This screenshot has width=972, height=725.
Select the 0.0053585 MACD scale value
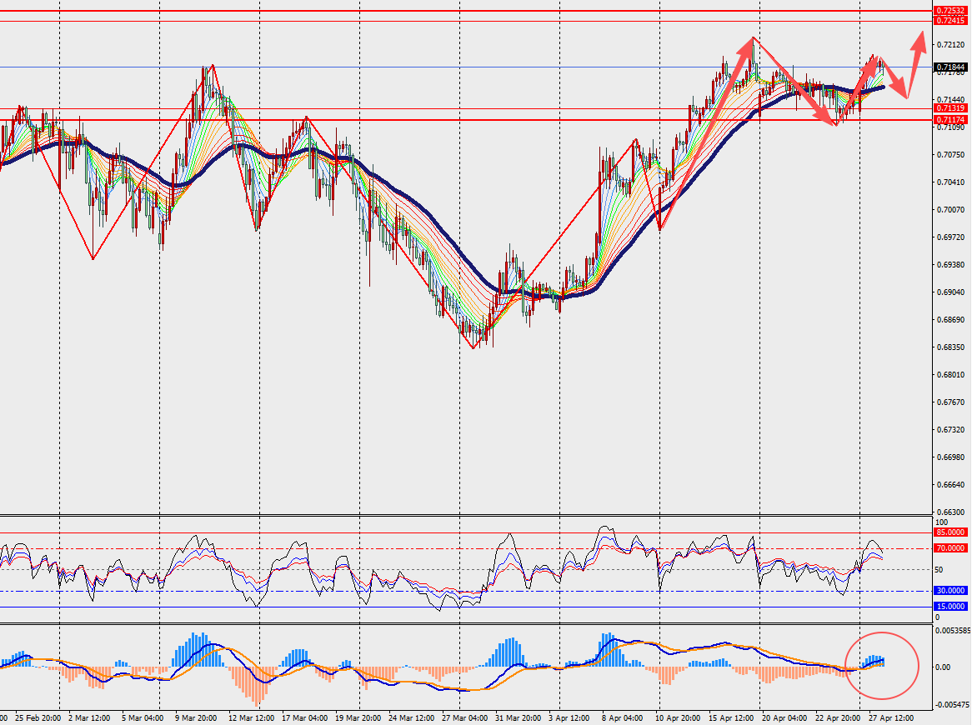click(952, 630)
